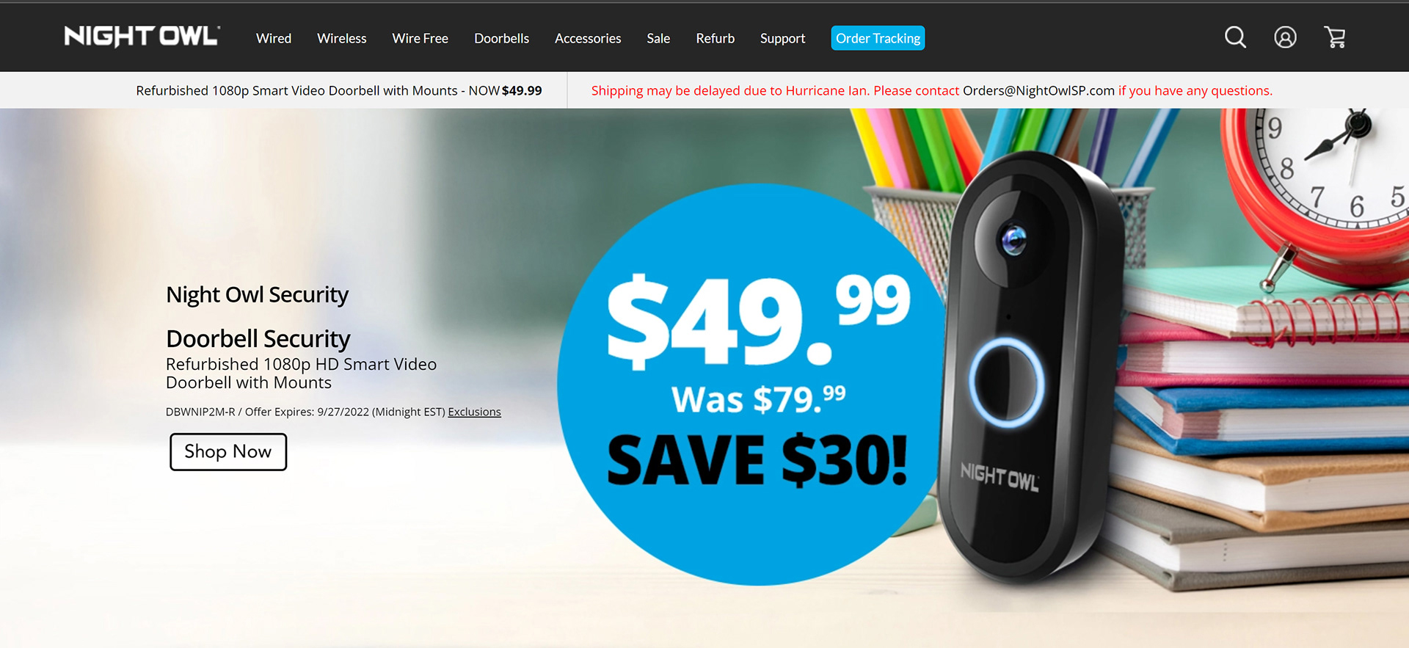1409x648 pixels.
Task: Click the Shop Now button
Action: coord(228,451)
